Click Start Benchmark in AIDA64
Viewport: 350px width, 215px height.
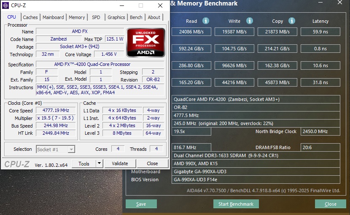[236, 204]
